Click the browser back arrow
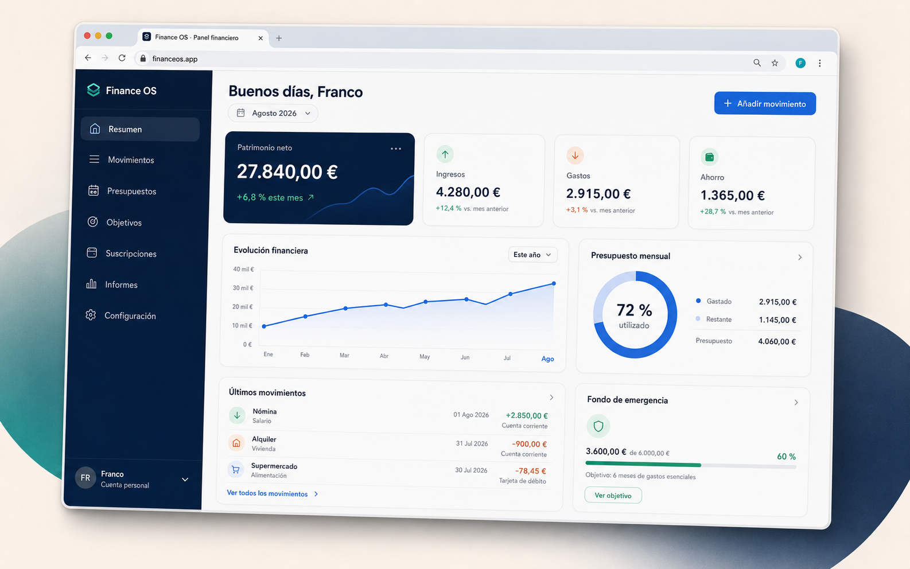The width and height of the screenshot is (910, 569). coord(88,57)
